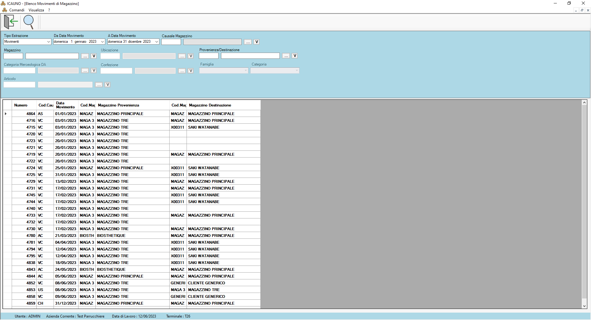Click the V button in Magazzino filter
This screenshot has height=320, width=591.
point(94,56)
